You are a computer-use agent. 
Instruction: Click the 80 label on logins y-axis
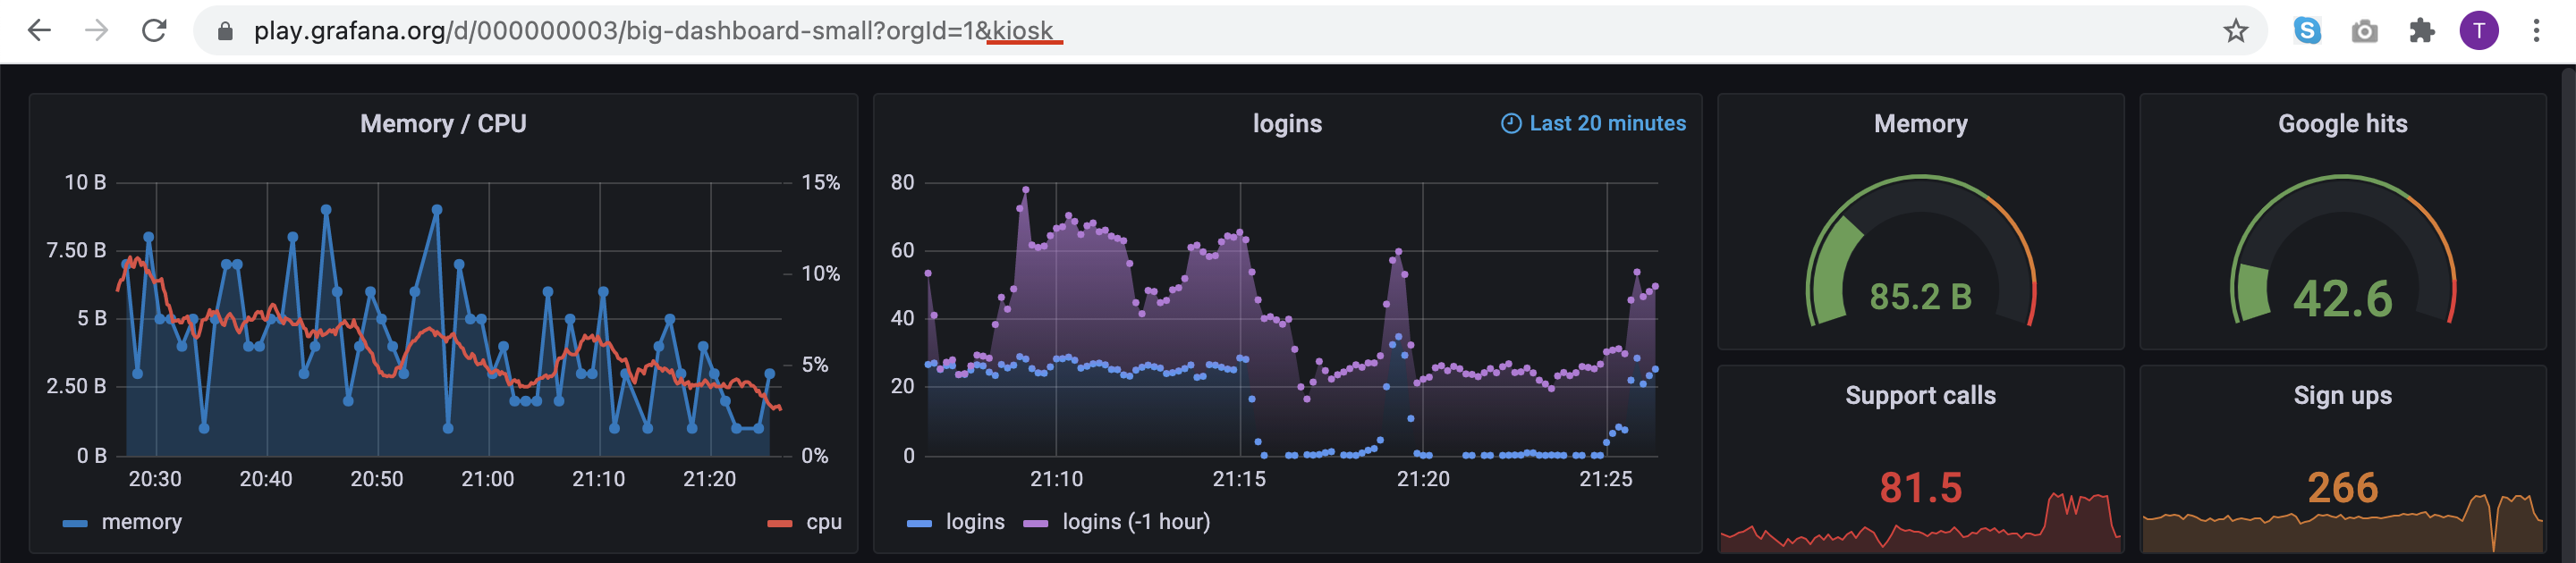pyautogui.click(x=902, y=182)
